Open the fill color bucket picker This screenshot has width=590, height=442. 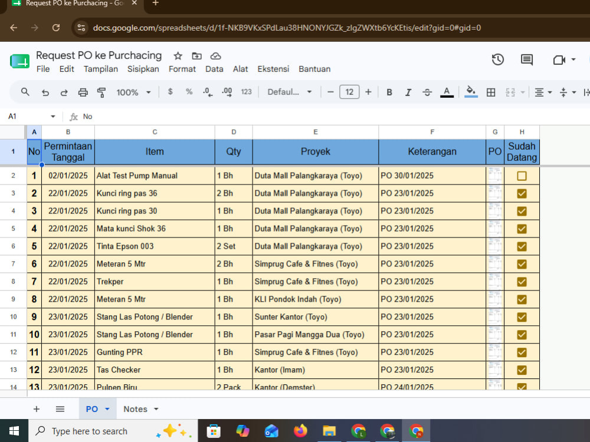[x=471, y=92]
